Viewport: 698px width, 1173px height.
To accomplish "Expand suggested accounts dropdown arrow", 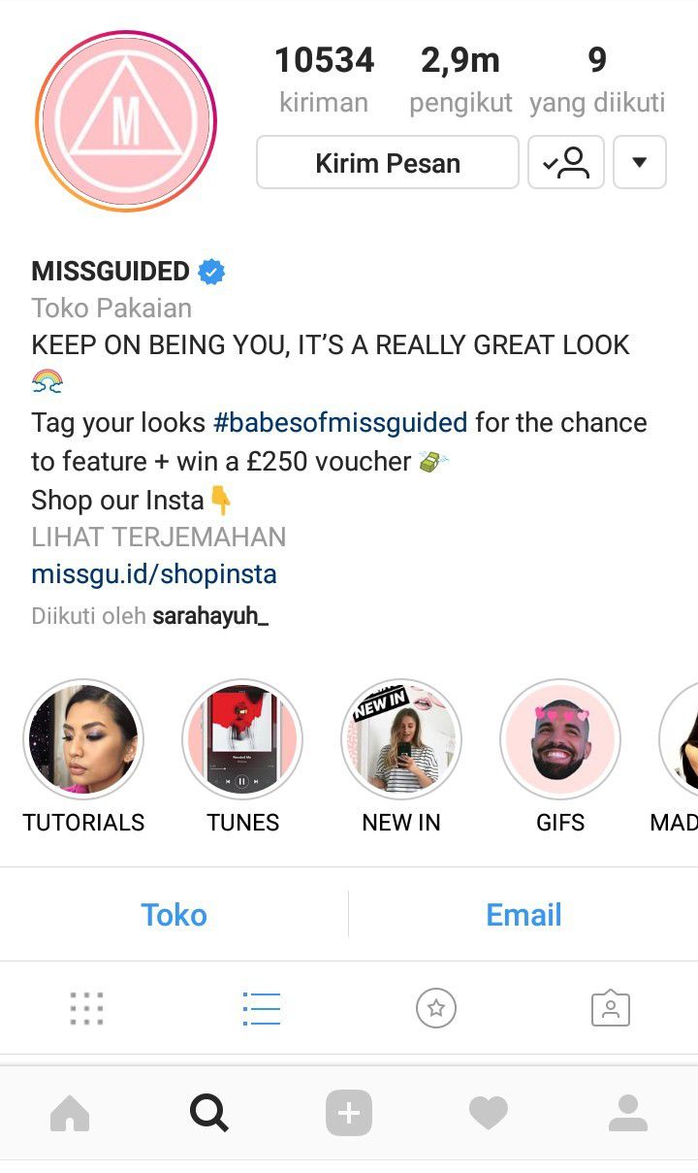I will (x=640, y=162).
